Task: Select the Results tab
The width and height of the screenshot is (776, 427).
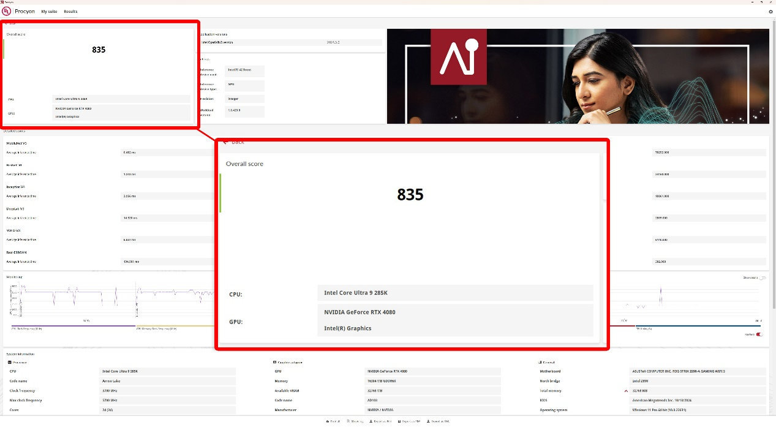Action: (71, 12)
